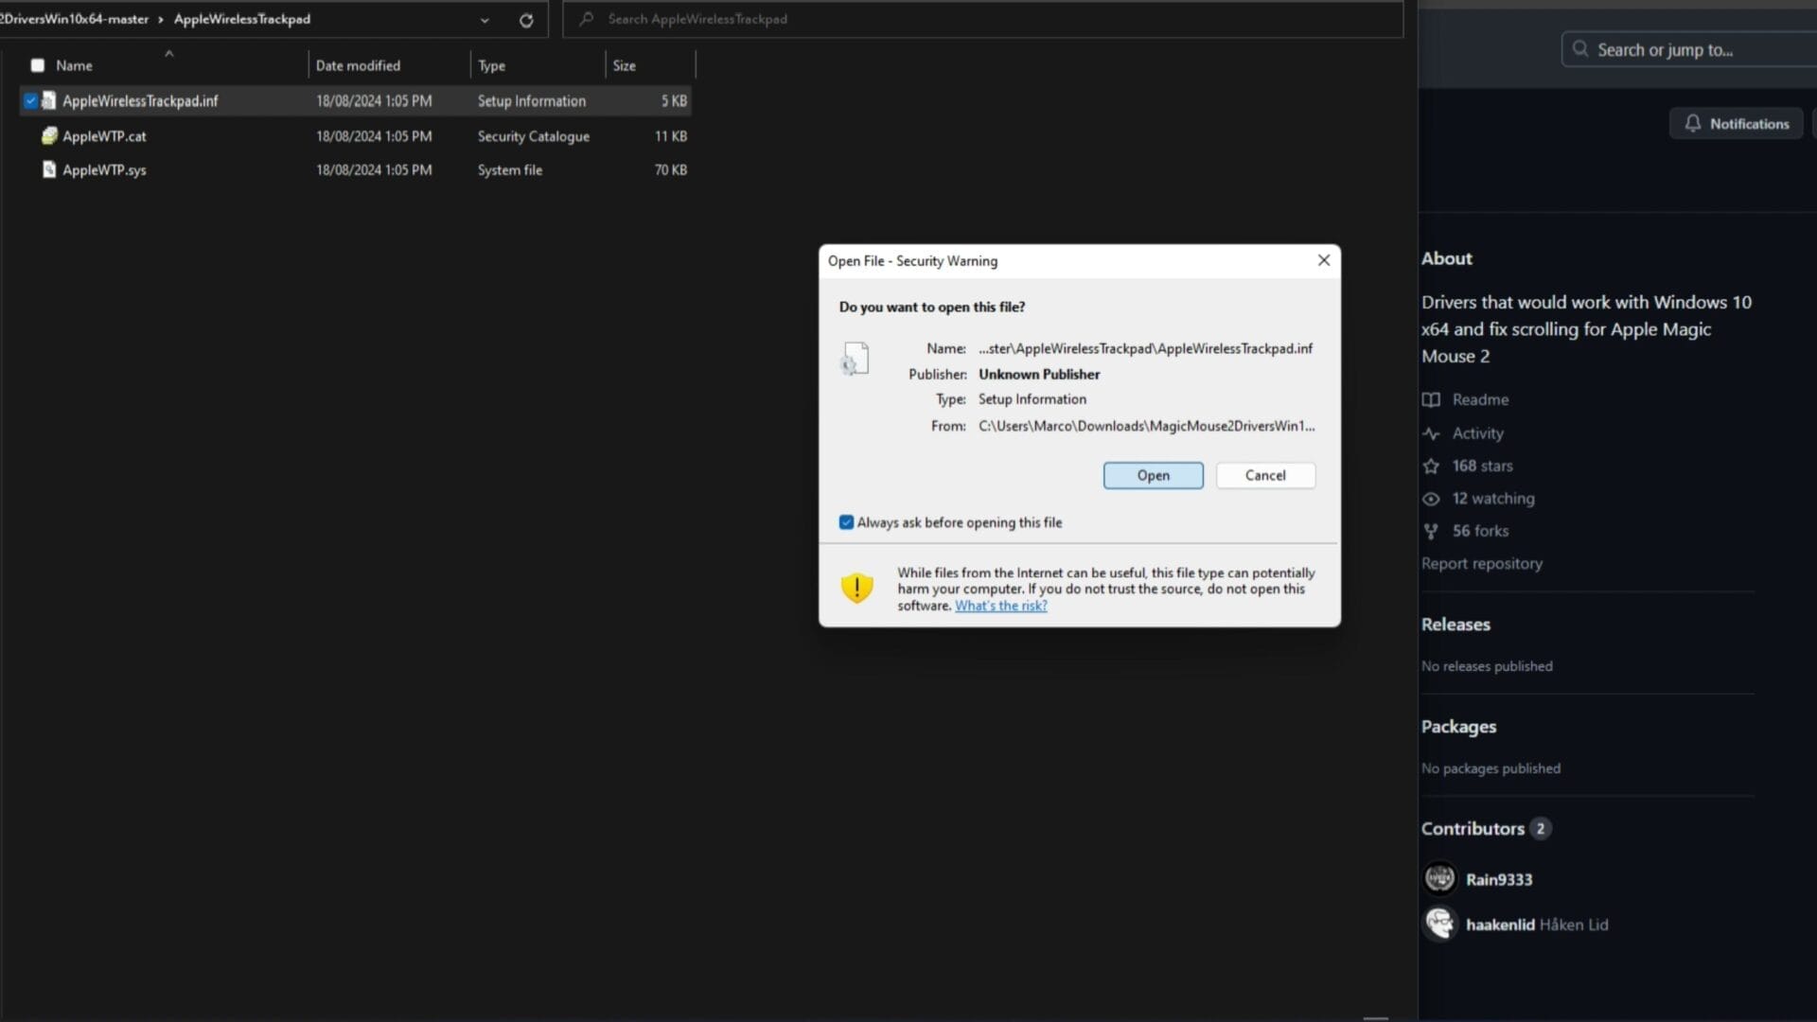Click the Rain9333 contributor avatar
Viewport: 1817px width, 1022px height.
tap(1438, 878)
